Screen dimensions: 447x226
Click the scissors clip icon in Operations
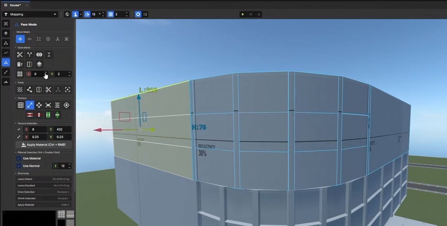(20, 55)
